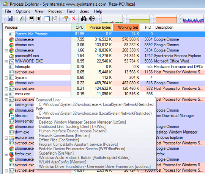The height and width of the screenshot is (174, 205).
Task: Click the Interrupts process icon
Action: 11,67
